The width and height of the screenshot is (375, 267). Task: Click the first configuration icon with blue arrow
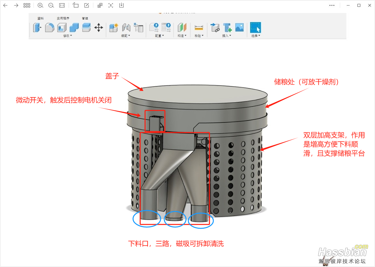point(154,28)
